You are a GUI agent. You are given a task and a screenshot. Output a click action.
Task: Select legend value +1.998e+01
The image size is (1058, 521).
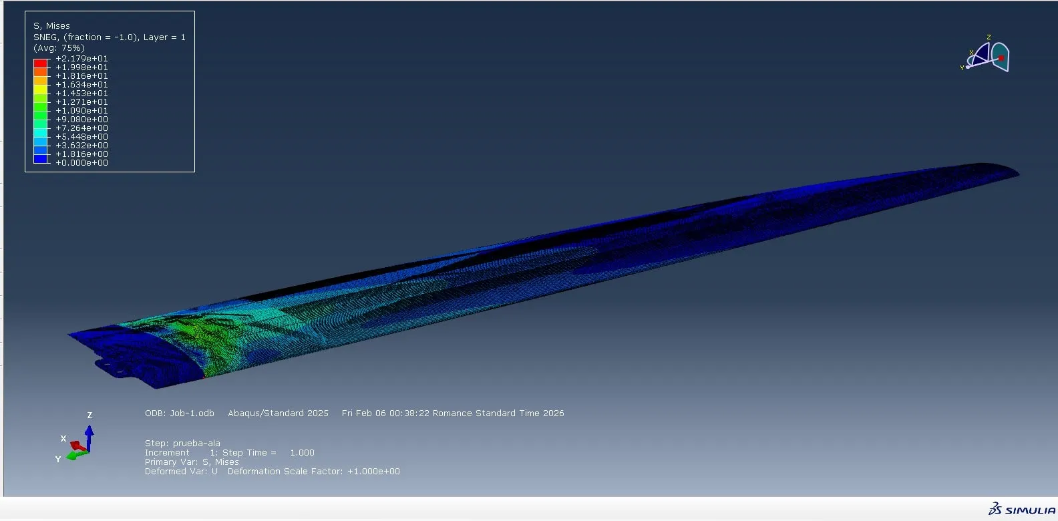(x=81, y=67)
